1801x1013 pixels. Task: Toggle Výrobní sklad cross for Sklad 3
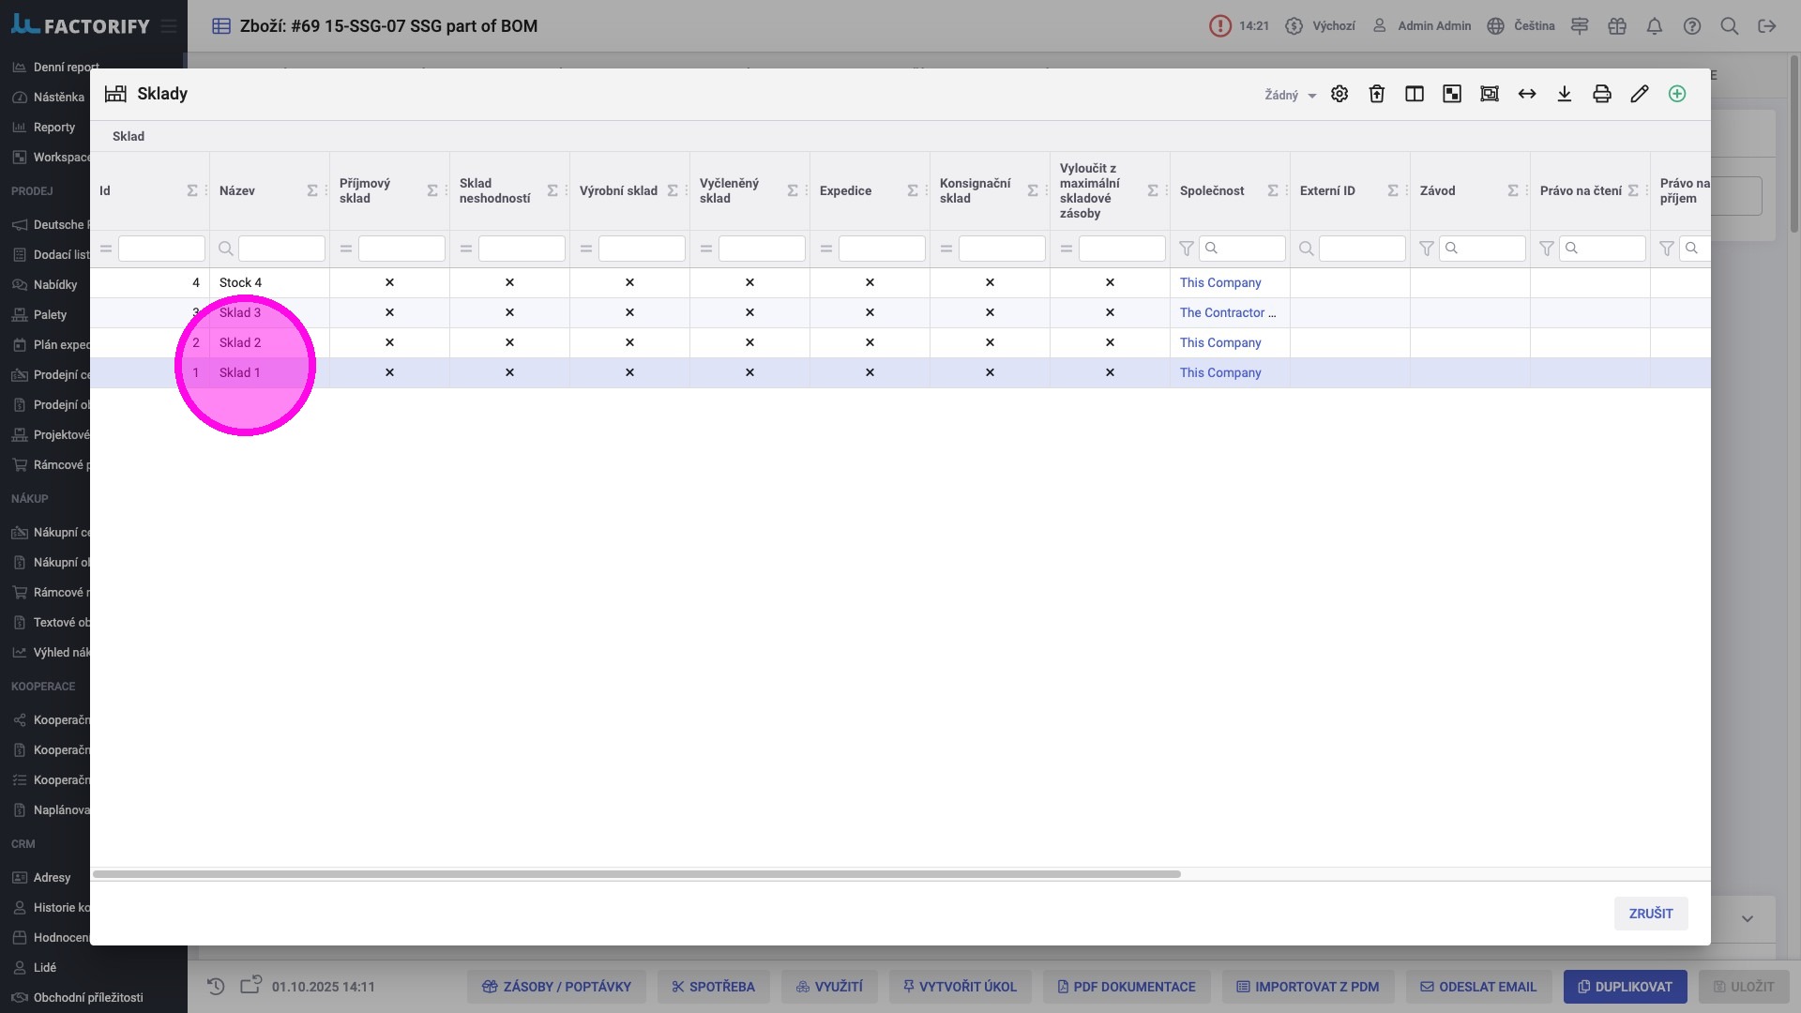pyautogui.click(x=629, y=312)
